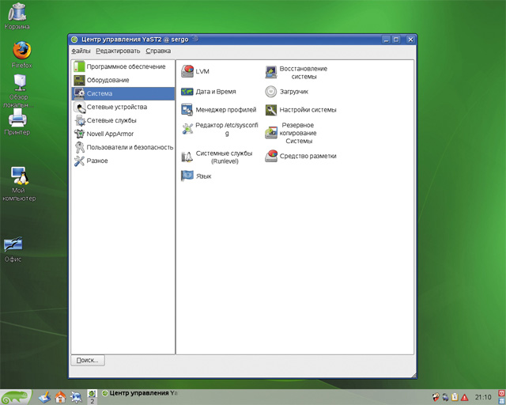
Task: Open the Дата и Время module
Action: coord(209,92)
